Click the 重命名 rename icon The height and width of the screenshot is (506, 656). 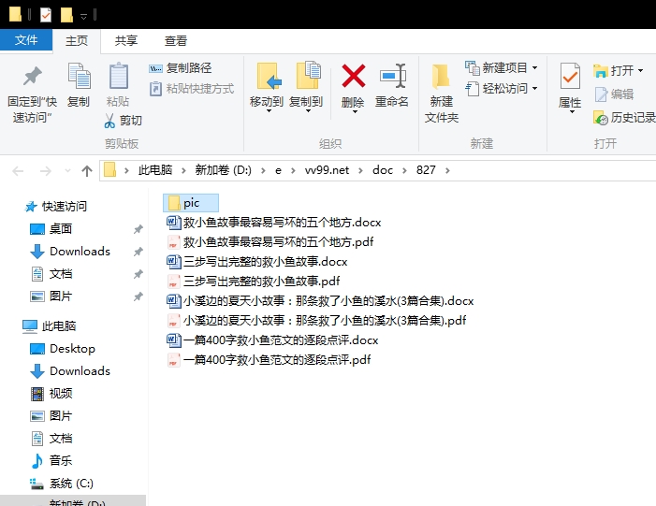pos(392,76)
